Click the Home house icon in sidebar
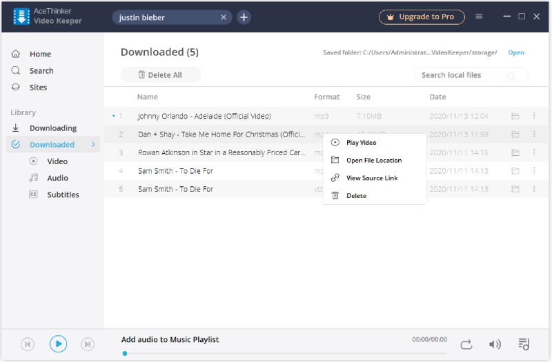 (x=16, y=54)
